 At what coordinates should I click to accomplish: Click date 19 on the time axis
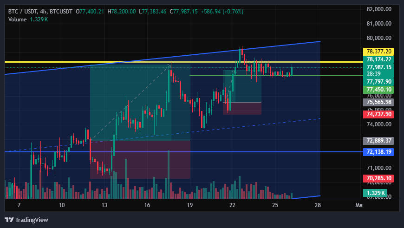coord(189,205)
